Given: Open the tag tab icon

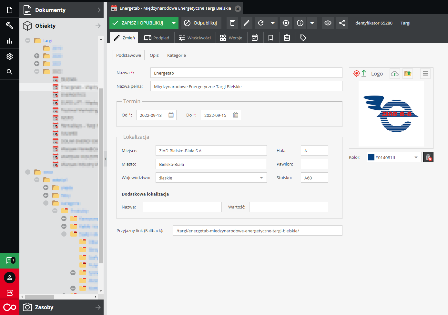Looking at the screenshot, I should click(x=303, y=38).
